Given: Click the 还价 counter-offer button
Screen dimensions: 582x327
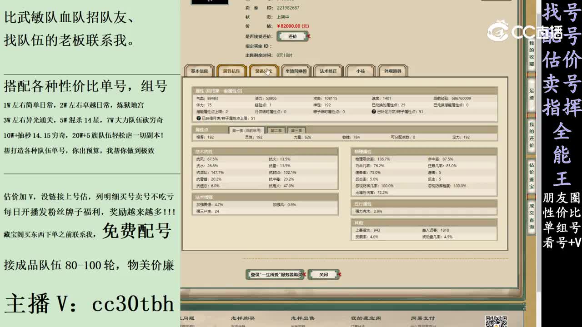Looking at the screenshot, I should point(292,36).
